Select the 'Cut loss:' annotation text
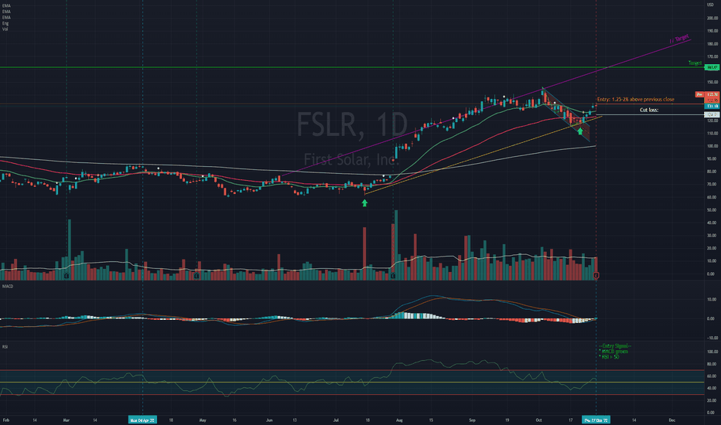This screenshot has height=425, width=721. [649, 110]
